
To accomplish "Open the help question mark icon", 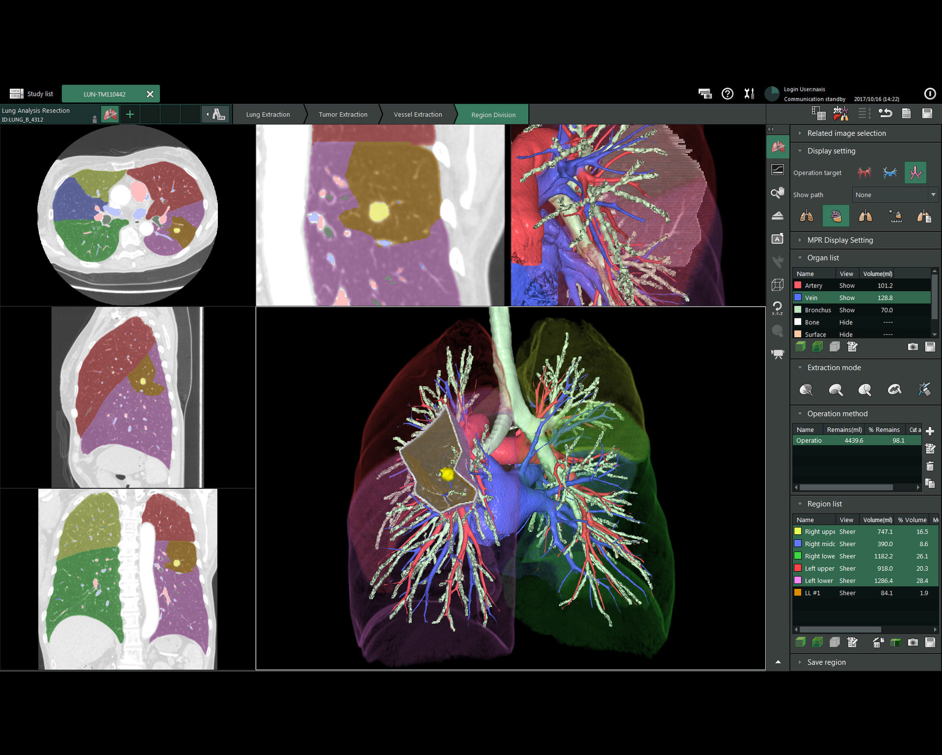I will point(727,93).
